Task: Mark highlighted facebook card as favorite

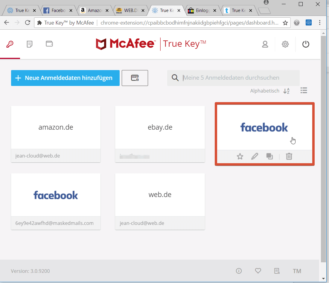Action: click(240, 156)
